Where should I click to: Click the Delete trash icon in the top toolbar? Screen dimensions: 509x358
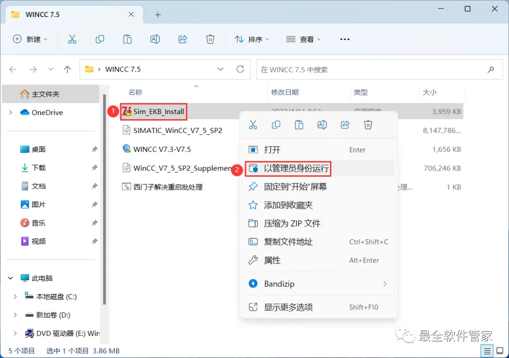click(210, 39)
